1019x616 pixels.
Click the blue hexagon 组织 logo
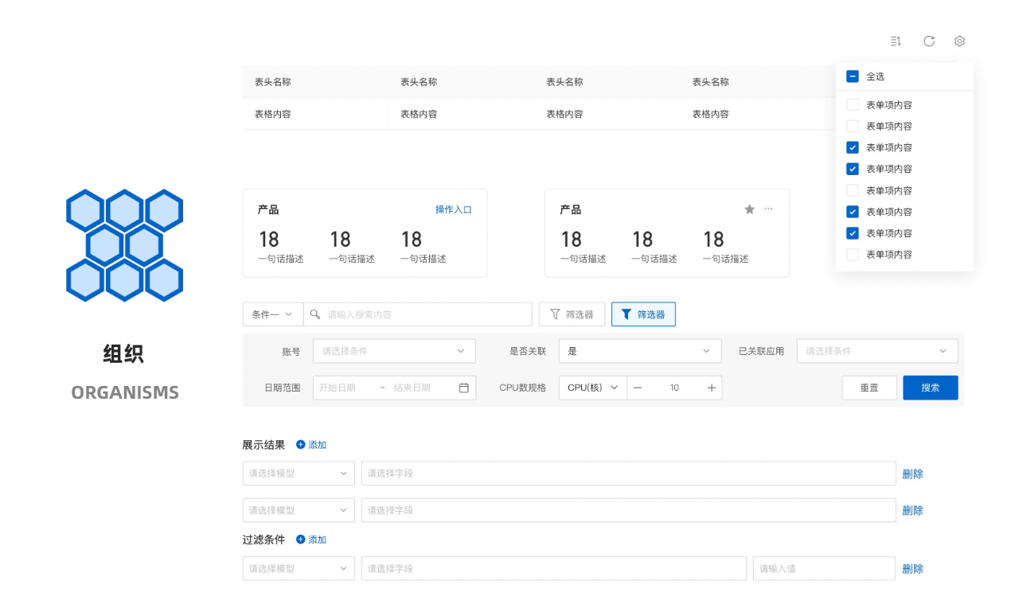coord(124,245)
